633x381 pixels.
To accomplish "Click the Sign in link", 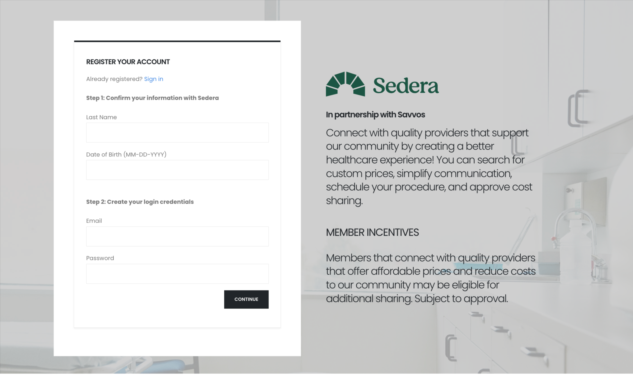I will (154, 79).
